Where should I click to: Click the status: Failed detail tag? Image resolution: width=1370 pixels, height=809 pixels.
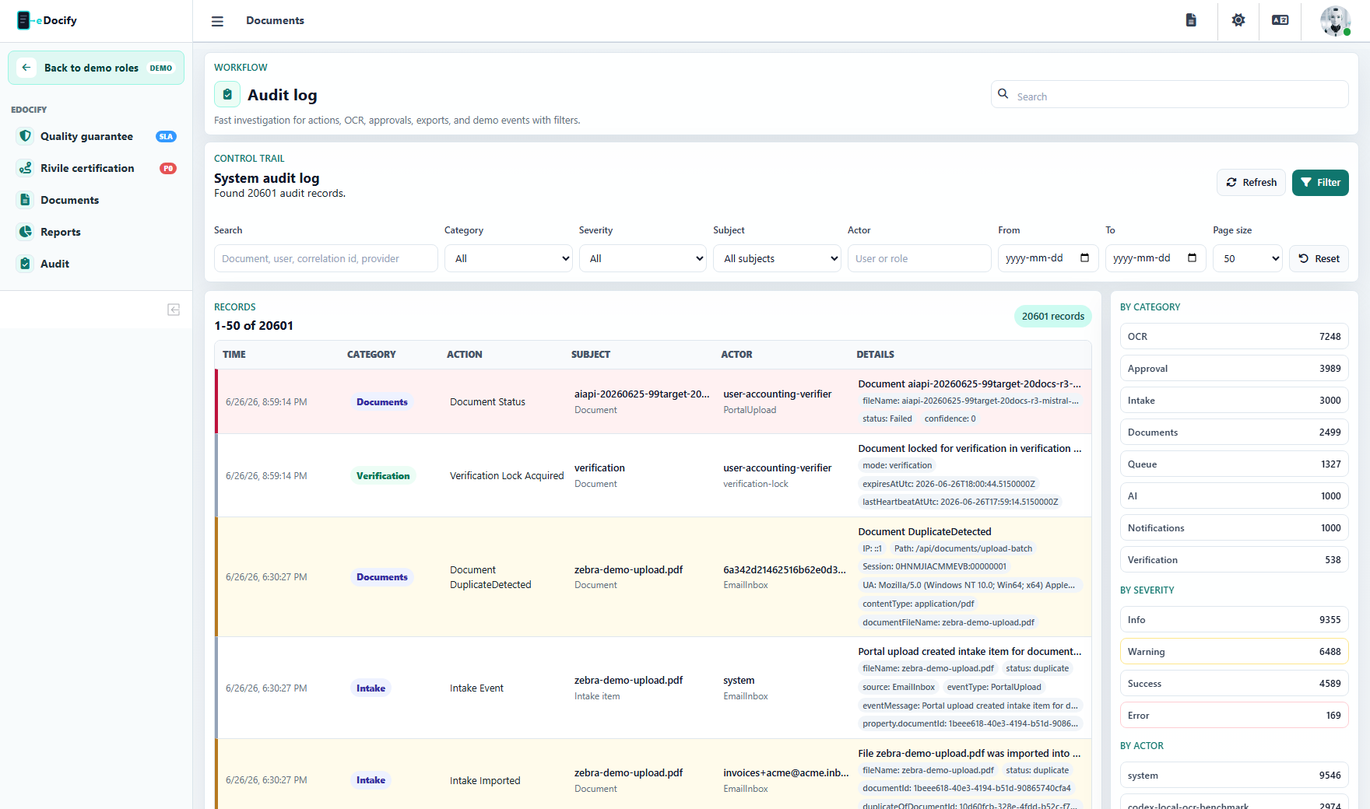(x=887, y=419)
